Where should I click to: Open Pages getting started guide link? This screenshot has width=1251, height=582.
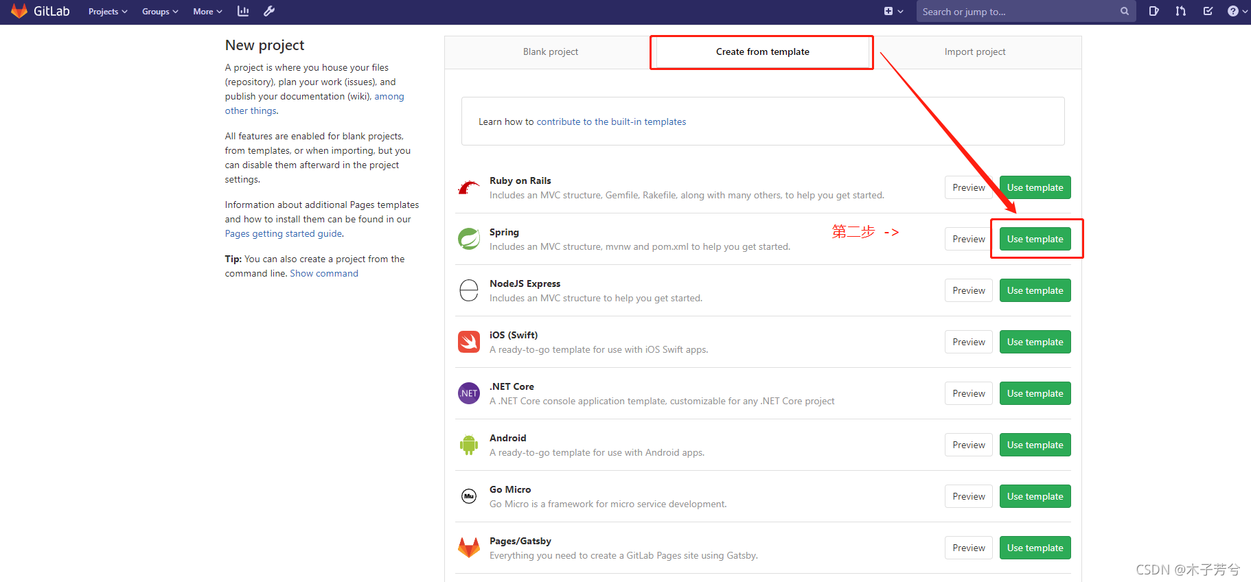click(x=284, y=234)
